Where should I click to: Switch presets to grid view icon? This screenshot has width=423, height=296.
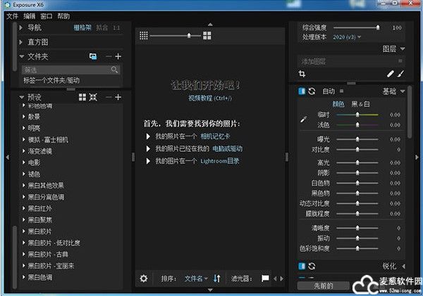coord(82,96)
